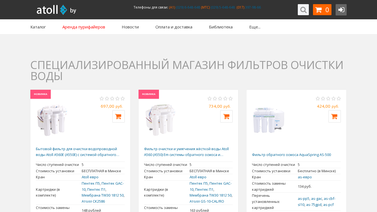The width and height of the screenshot is (377, 212).
Task: Add the 734,00 руб. filter to cart
Action: [x=226, y=116]
